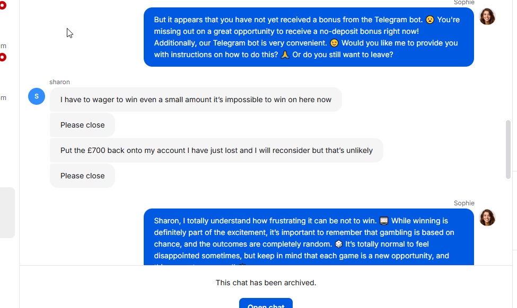Click the 'Sophie' name above the lower message
517x308 pixels.
click(464, 203)
